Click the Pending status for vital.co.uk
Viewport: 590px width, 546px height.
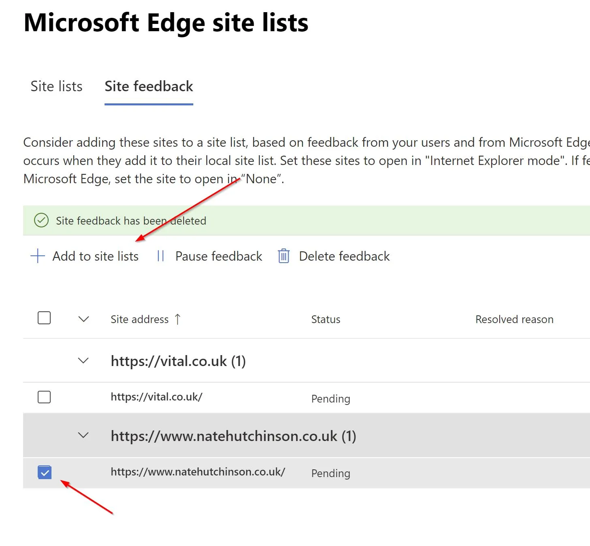pyautogui.click(x=331, y=399)
